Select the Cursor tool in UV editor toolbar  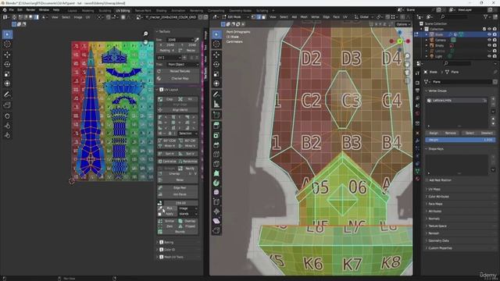(x=7, y=44)
